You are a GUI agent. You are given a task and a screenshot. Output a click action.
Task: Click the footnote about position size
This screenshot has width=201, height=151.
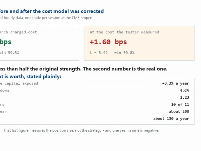(81, 130)
